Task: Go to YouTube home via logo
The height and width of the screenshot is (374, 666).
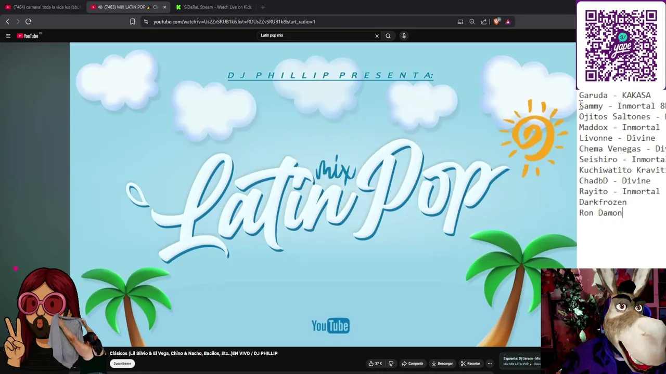Action: click(29, 36)
